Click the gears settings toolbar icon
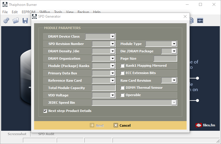The image size is (221, 144). pos(6,21)
